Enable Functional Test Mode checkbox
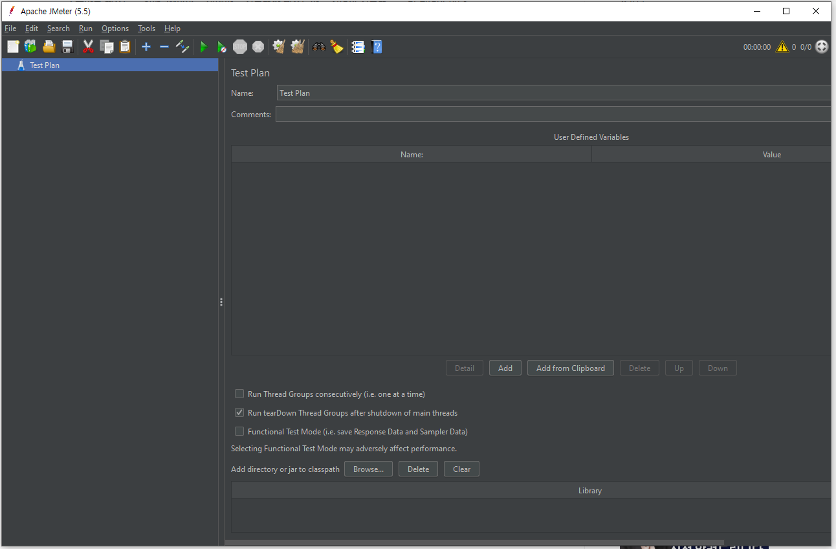This screenshot has height=549, width=836. [x=239, y=431]
